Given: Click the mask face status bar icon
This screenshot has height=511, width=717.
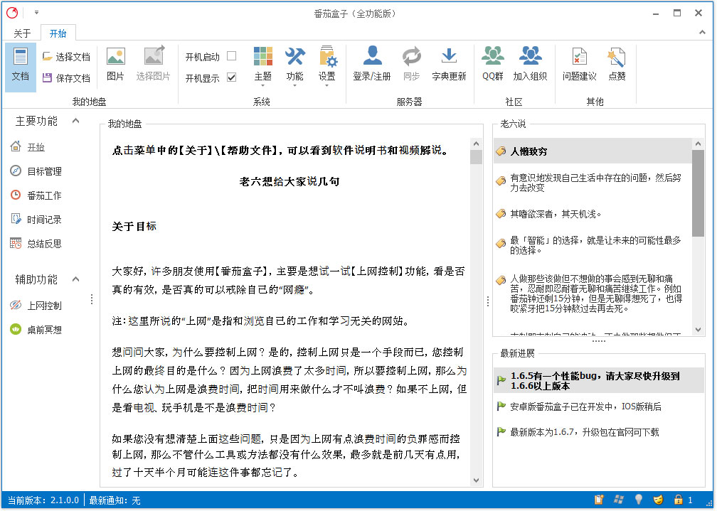Looking at the screenshot, I should pos(658,500).
